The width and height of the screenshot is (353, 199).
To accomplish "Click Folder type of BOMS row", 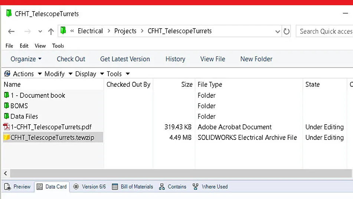I will (206, 106).
